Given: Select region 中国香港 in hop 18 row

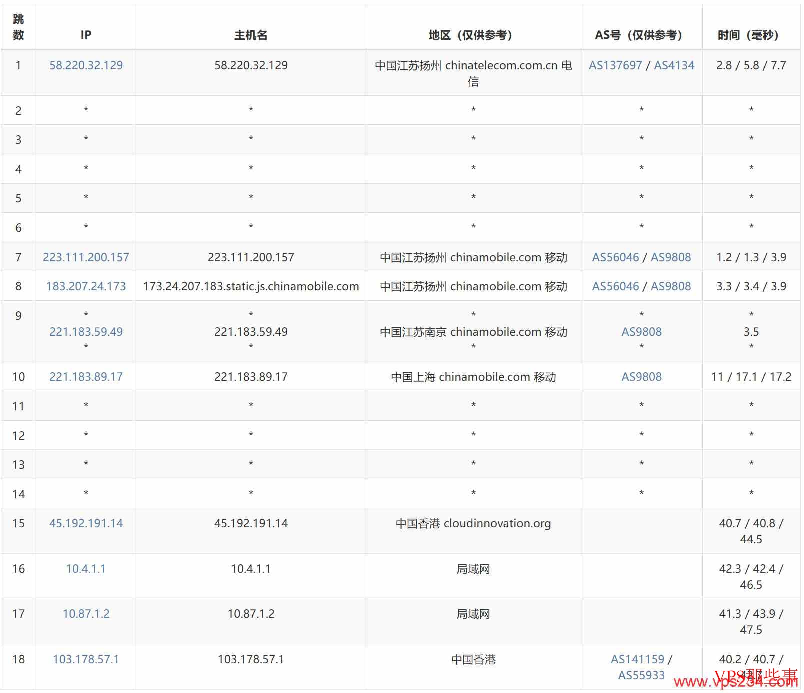Looking at the screenshot, I should click(x=473, y=659).
